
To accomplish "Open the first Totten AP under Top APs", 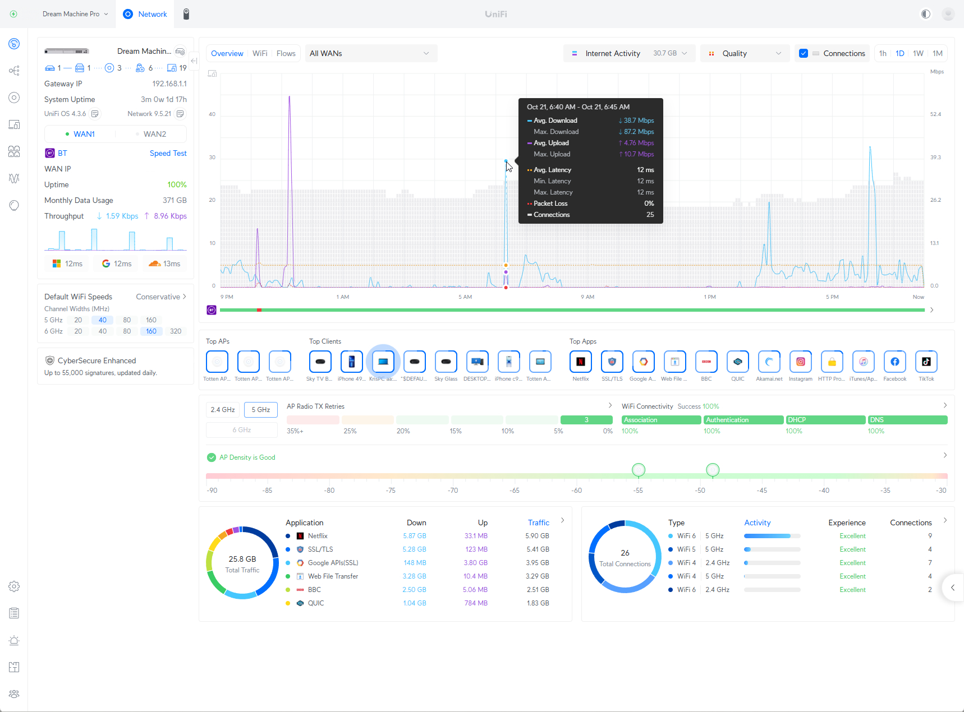I will [217, 362].
